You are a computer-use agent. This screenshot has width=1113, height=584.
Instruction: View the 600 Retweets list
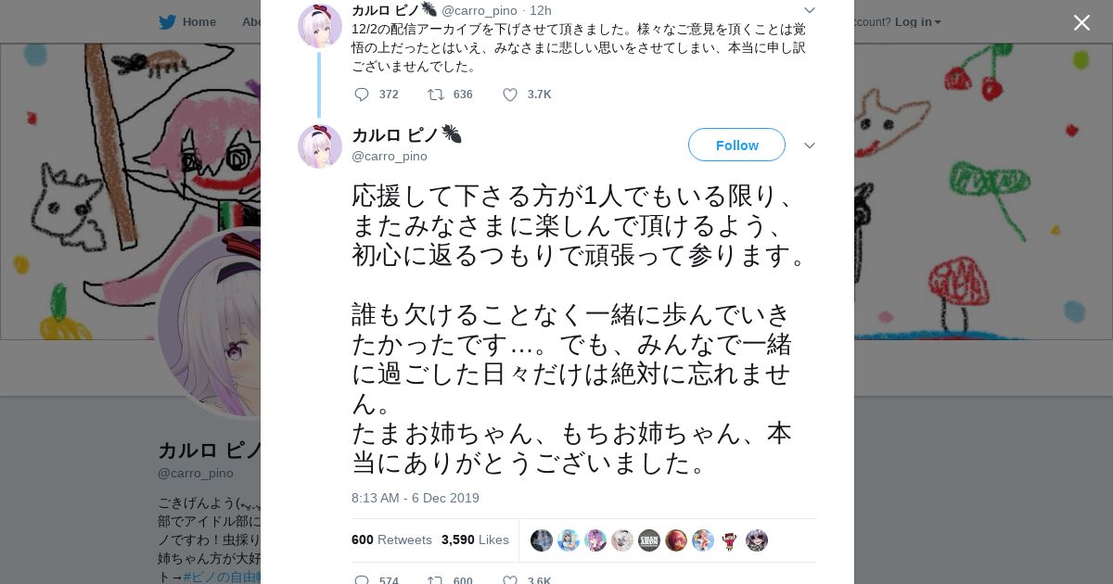coord(391,540)
